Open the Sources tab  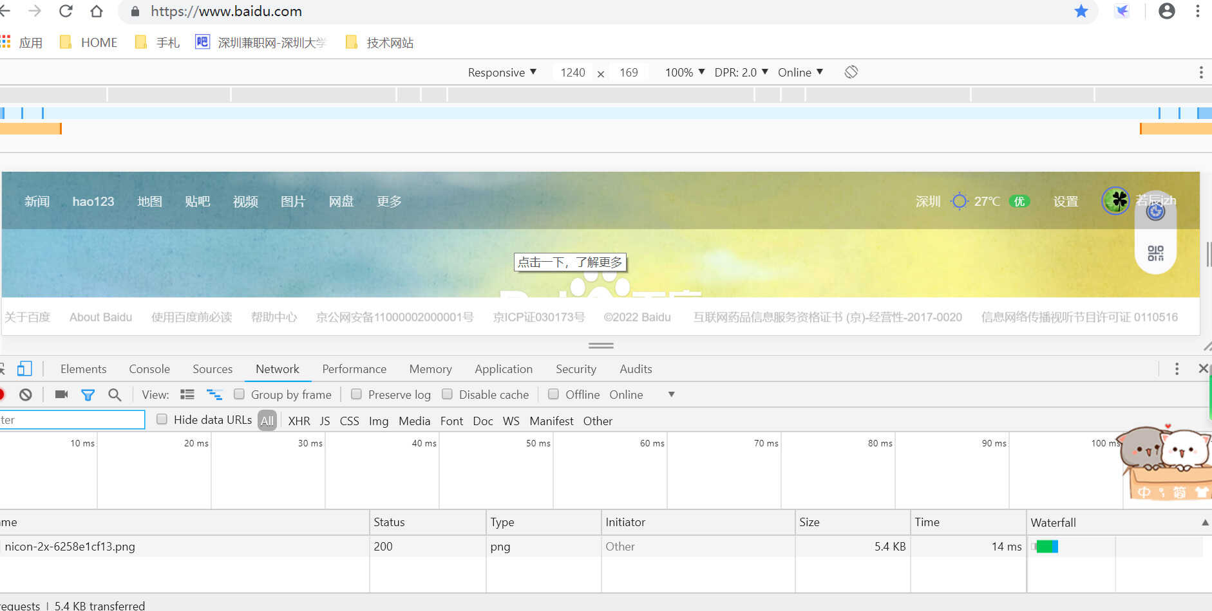(213, 369)
